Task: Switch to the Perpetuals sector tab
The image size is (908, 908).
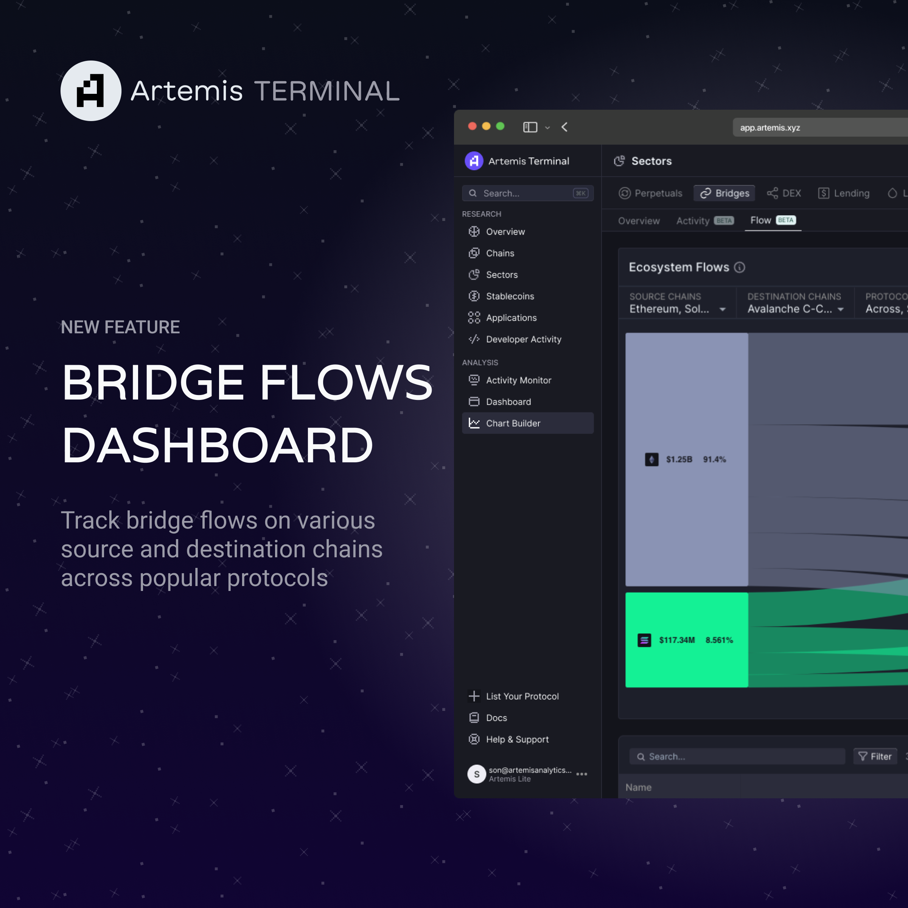Action: tap(650, 193)
